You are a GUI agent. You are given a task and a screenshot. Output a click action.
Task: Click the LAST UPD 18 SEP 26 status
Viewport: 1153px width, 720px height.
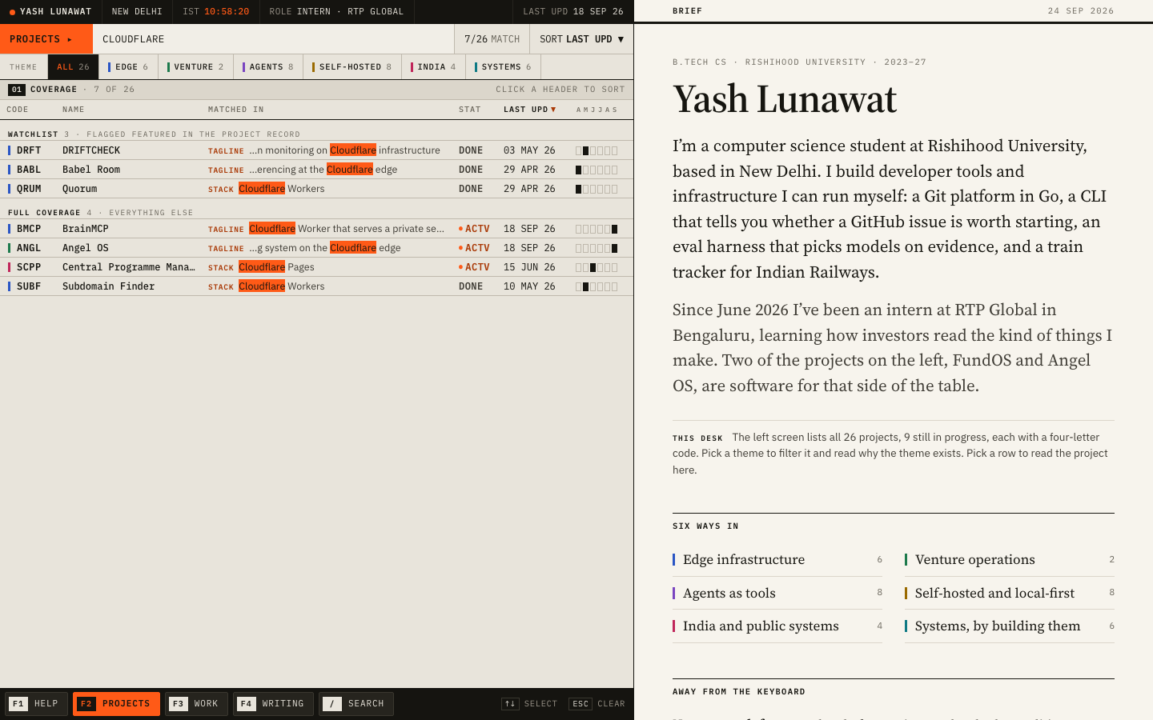coord(573,12)
